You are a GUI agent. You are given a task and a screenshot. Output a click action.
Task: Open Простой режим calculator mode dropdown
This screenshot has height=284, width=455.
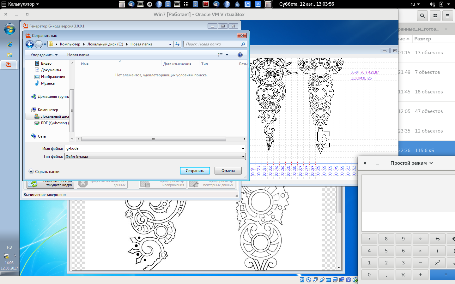tap(411, 163)
